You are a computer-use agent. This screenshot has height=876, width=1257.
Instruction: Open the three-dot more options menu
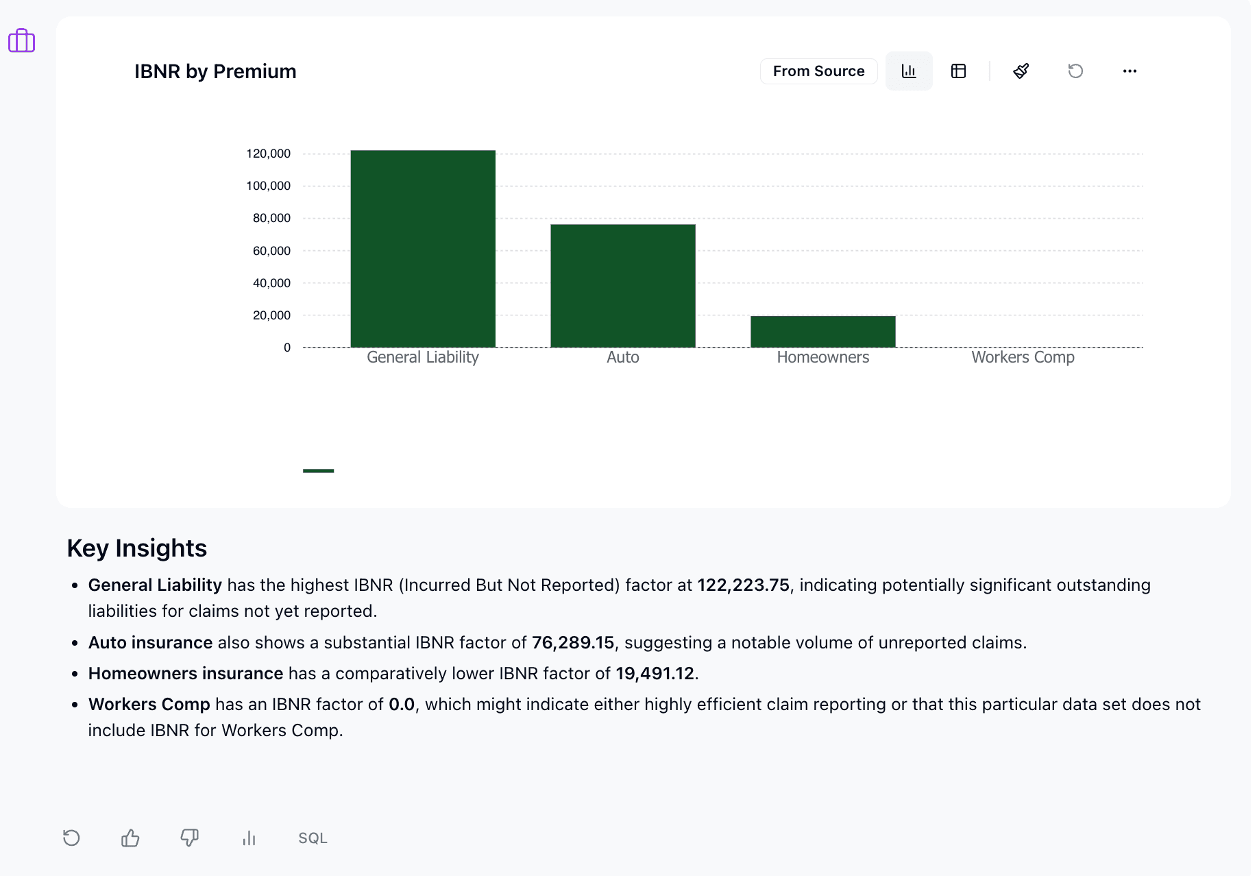1130,71
